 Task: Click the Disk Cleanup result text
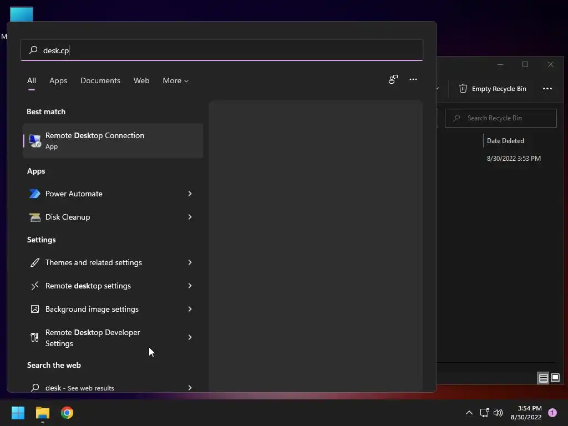(68, 217)
